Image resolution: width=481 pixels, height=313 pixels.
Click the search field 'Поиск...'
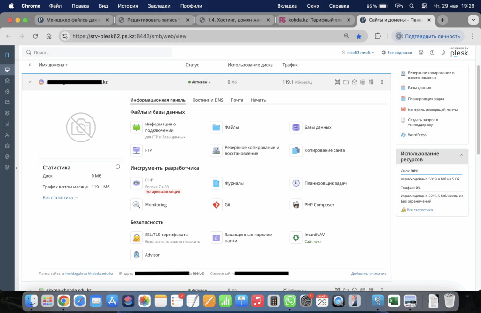99,53
